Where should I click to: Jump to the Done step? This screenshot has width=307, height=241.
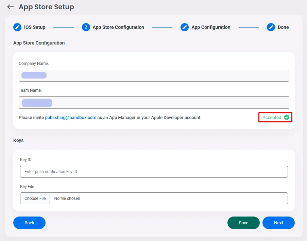283,27
